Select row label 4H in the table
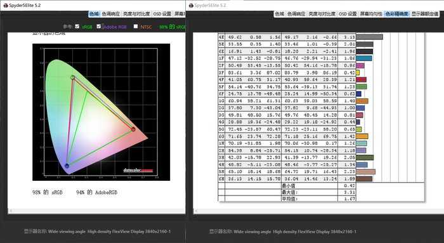Screen dimensions: 444x243 point(221,164)
